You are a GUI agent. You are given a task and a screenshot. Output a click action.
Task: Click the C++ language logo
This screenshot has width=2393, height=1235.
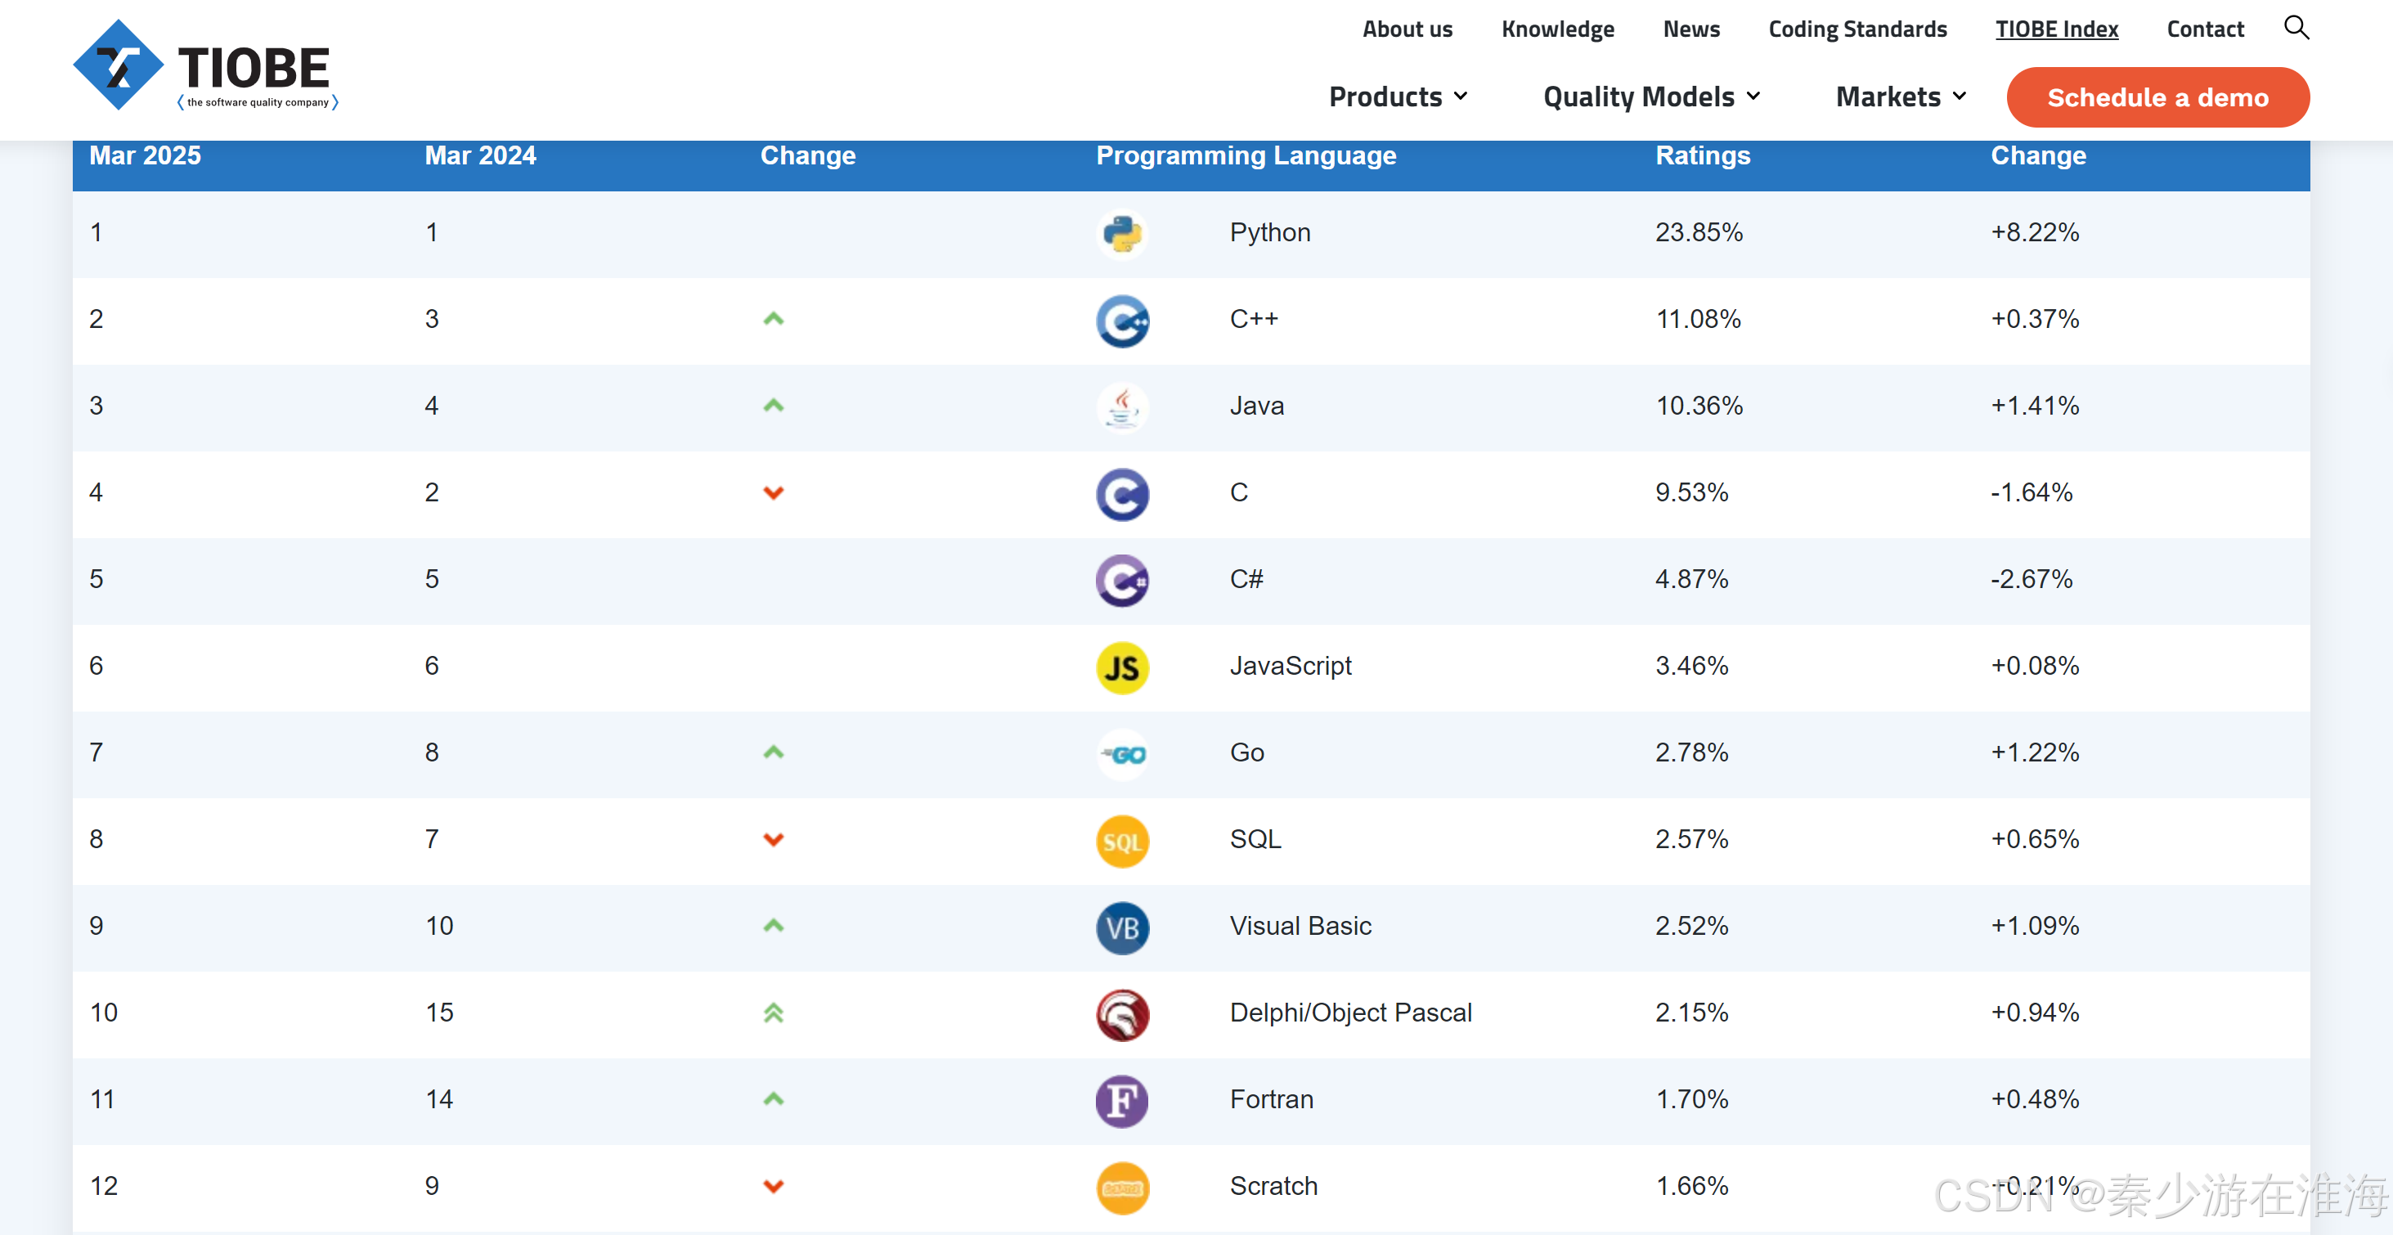1122,321
